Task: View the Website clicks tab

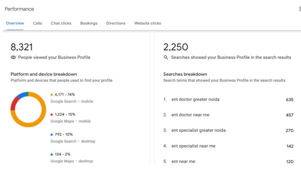Action: pyautogui.click(x=147, y=23)
